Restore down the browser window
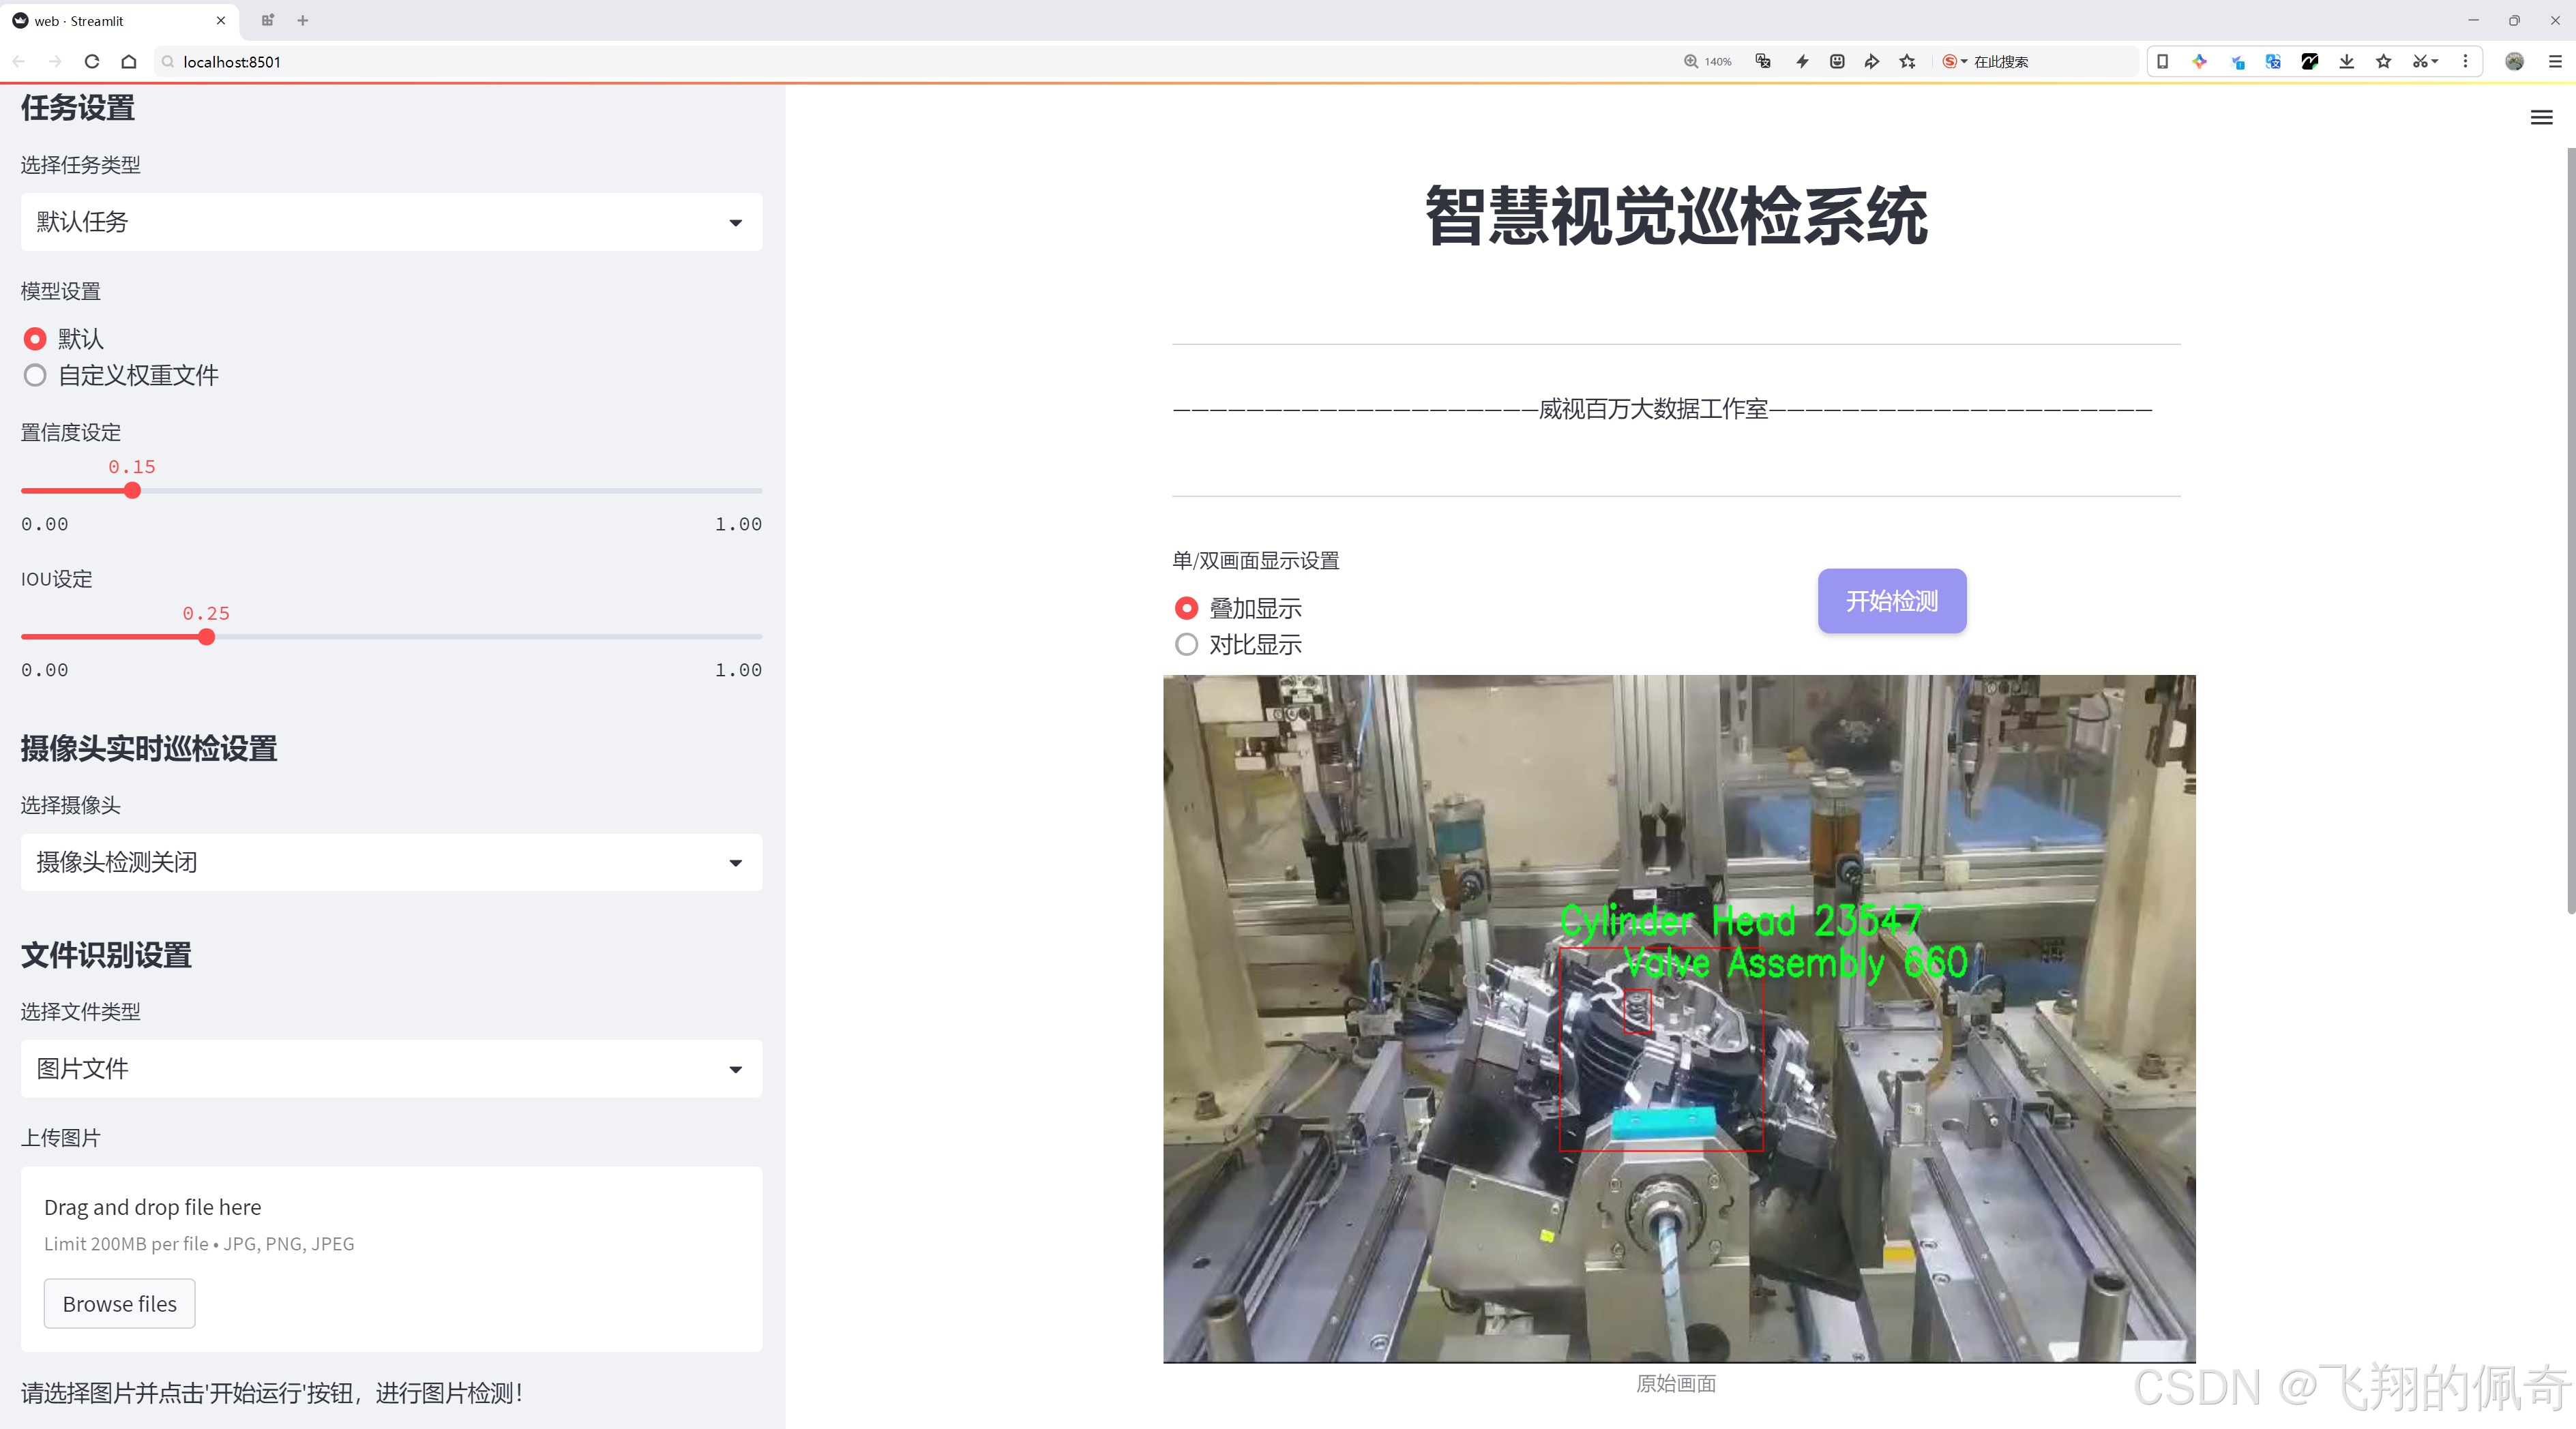2576x1429 pixels. 2514,20
